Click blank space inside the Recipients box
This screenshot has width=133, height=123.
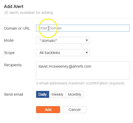[x=83, y=74]
